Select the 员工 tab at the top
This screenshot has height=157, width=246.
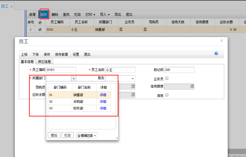point(5,6)
